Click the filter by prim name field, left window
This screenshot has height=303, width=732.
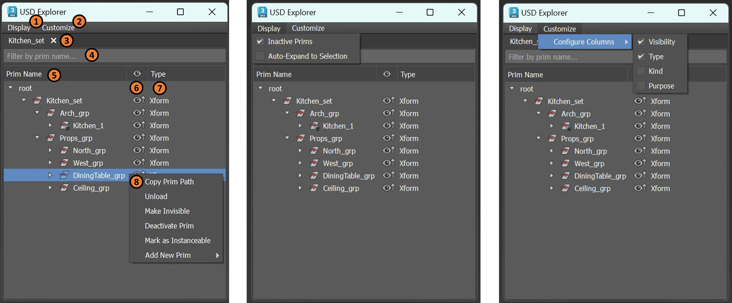115,56
